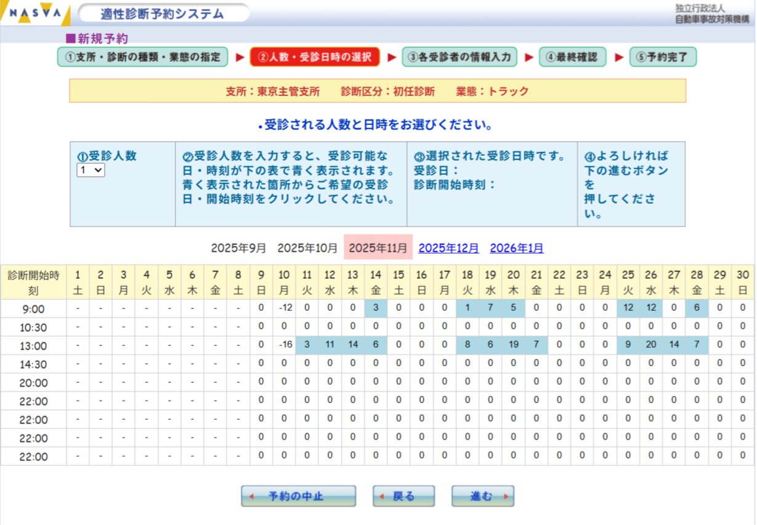Click step ①支所・診断の種類・業態の指定
The height and width of the screenshot is (525, 757).
tap(142, 57)
